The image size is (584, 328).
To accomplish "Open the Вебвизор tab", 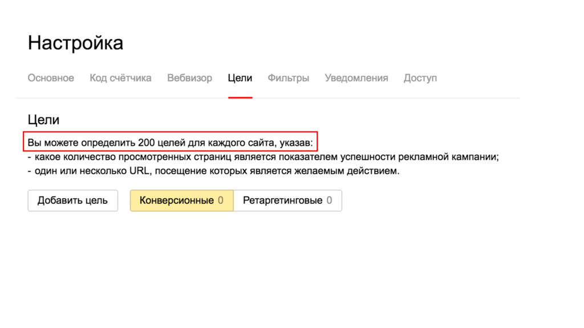I will point(189,78).
